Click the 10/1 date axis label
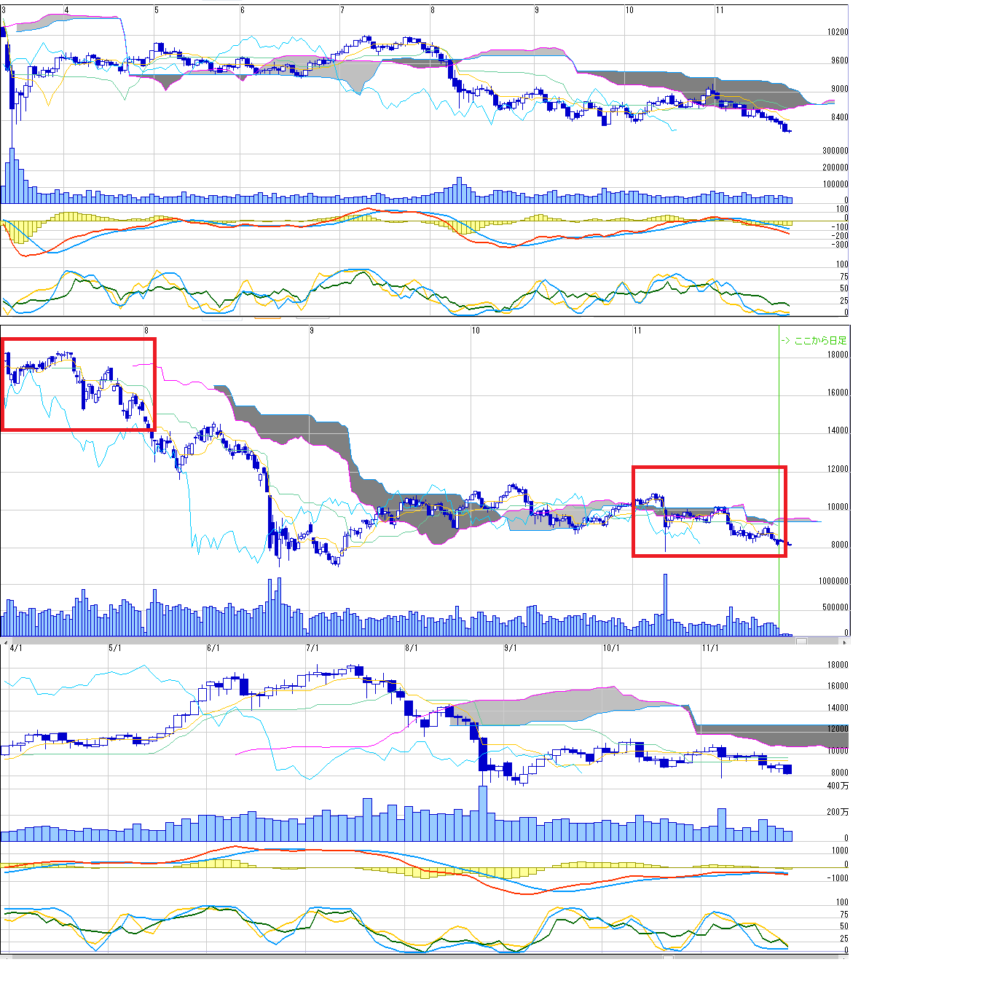The height and width of the screenshot is (1002, 995). [x=611, y=648]
